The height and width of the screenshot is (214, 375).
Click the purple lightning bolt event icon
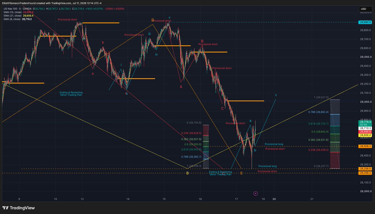pyautogui.click(x=255, y=193)
